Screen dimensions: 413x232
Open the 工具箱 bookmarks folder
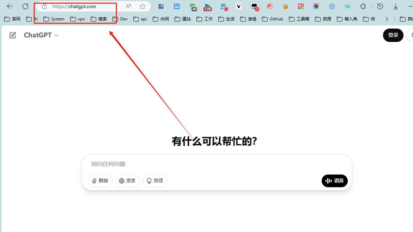click(x=299, y=19)
